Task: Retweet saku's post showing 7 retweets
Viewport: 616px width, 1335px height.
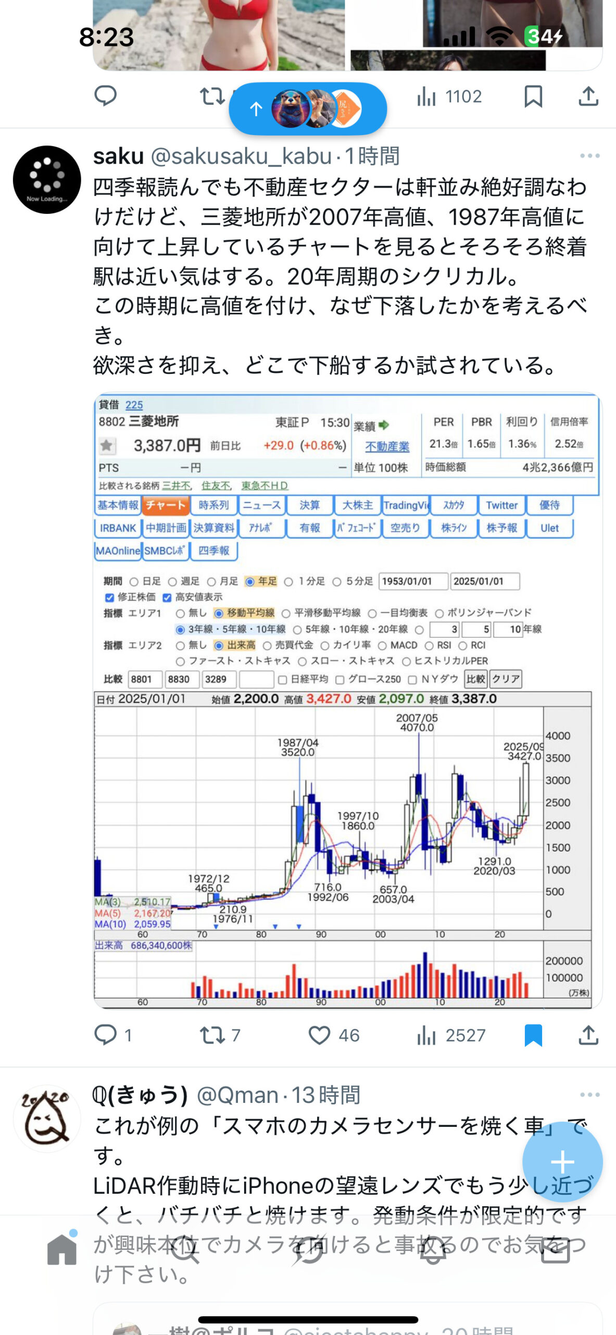Action: click(x=212, y=1035)
